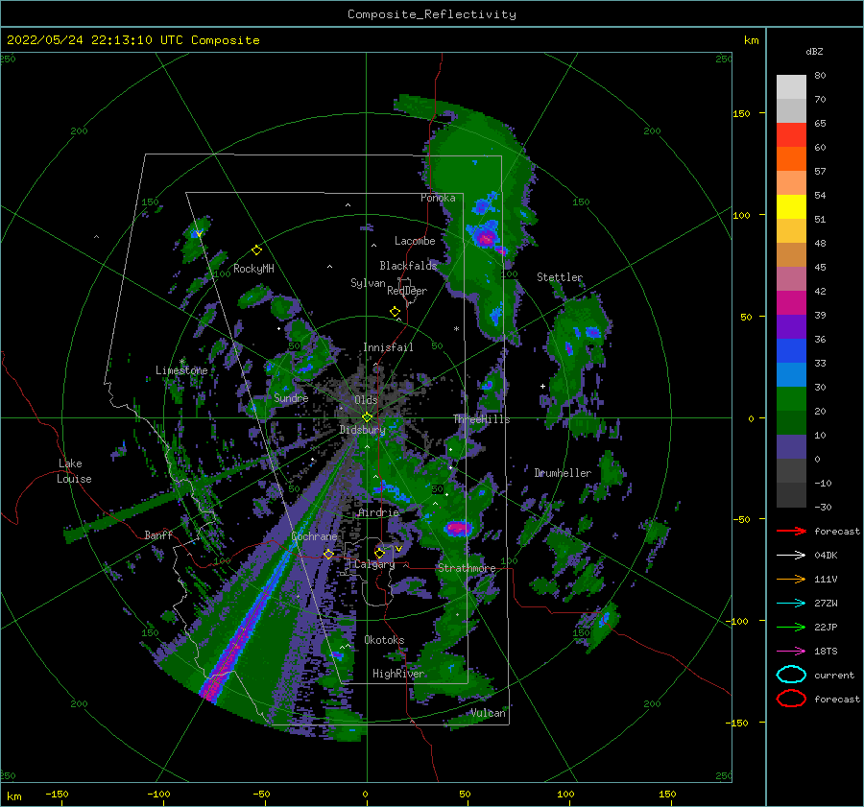Click the Banff city label
This screenshot has height=807, width=864.
click(158, 534)
